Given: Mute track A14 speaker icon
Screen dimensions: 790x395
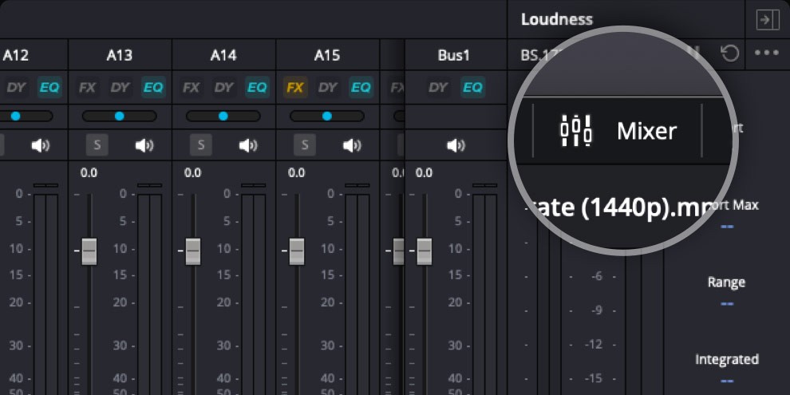Looking at the screenshot, I should 248,145.
